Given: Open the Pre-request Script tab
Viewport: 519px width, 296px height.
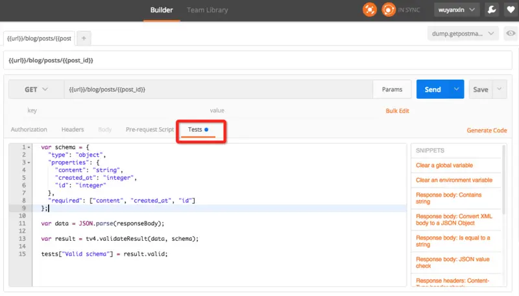Looking at the screenshot, I should (x=150, y=129).
